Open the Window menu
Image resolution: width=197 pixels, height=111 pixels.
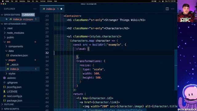point(50,1)
